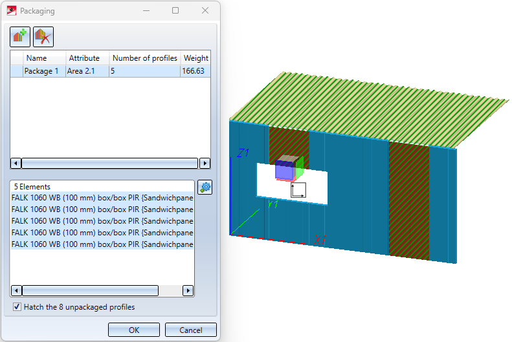The image size is (512, 342).
Task: Maximize the Packaging window
Action: tap(175, 11)
